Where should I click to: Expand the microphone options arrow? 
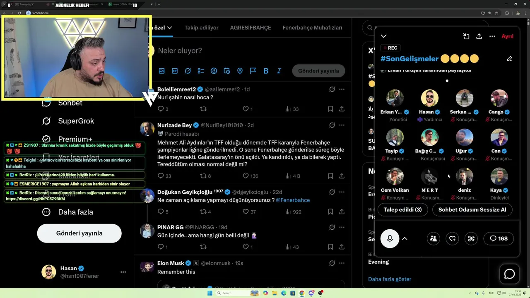[405, 238]
